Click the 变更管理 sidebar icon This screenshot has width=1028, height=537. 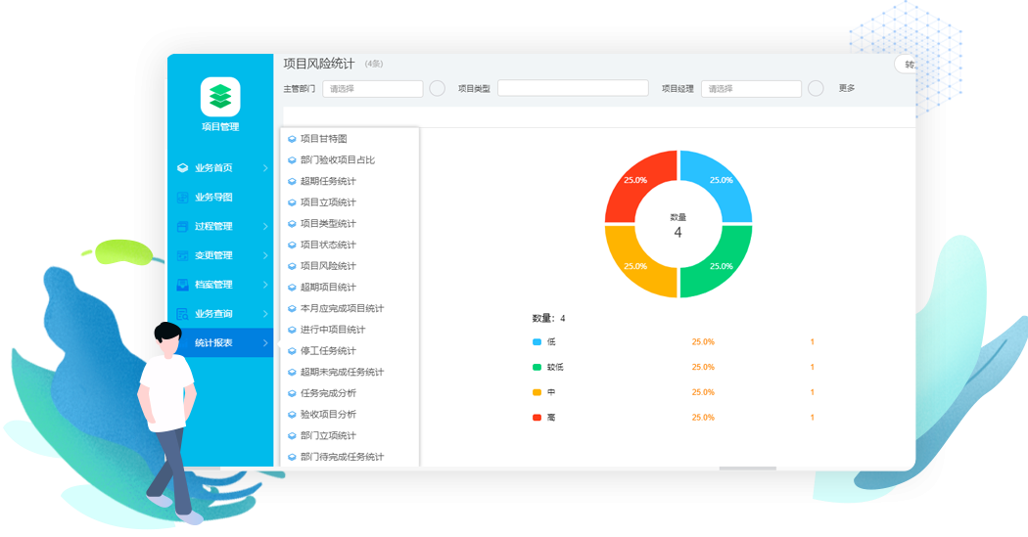coord(182,256)
